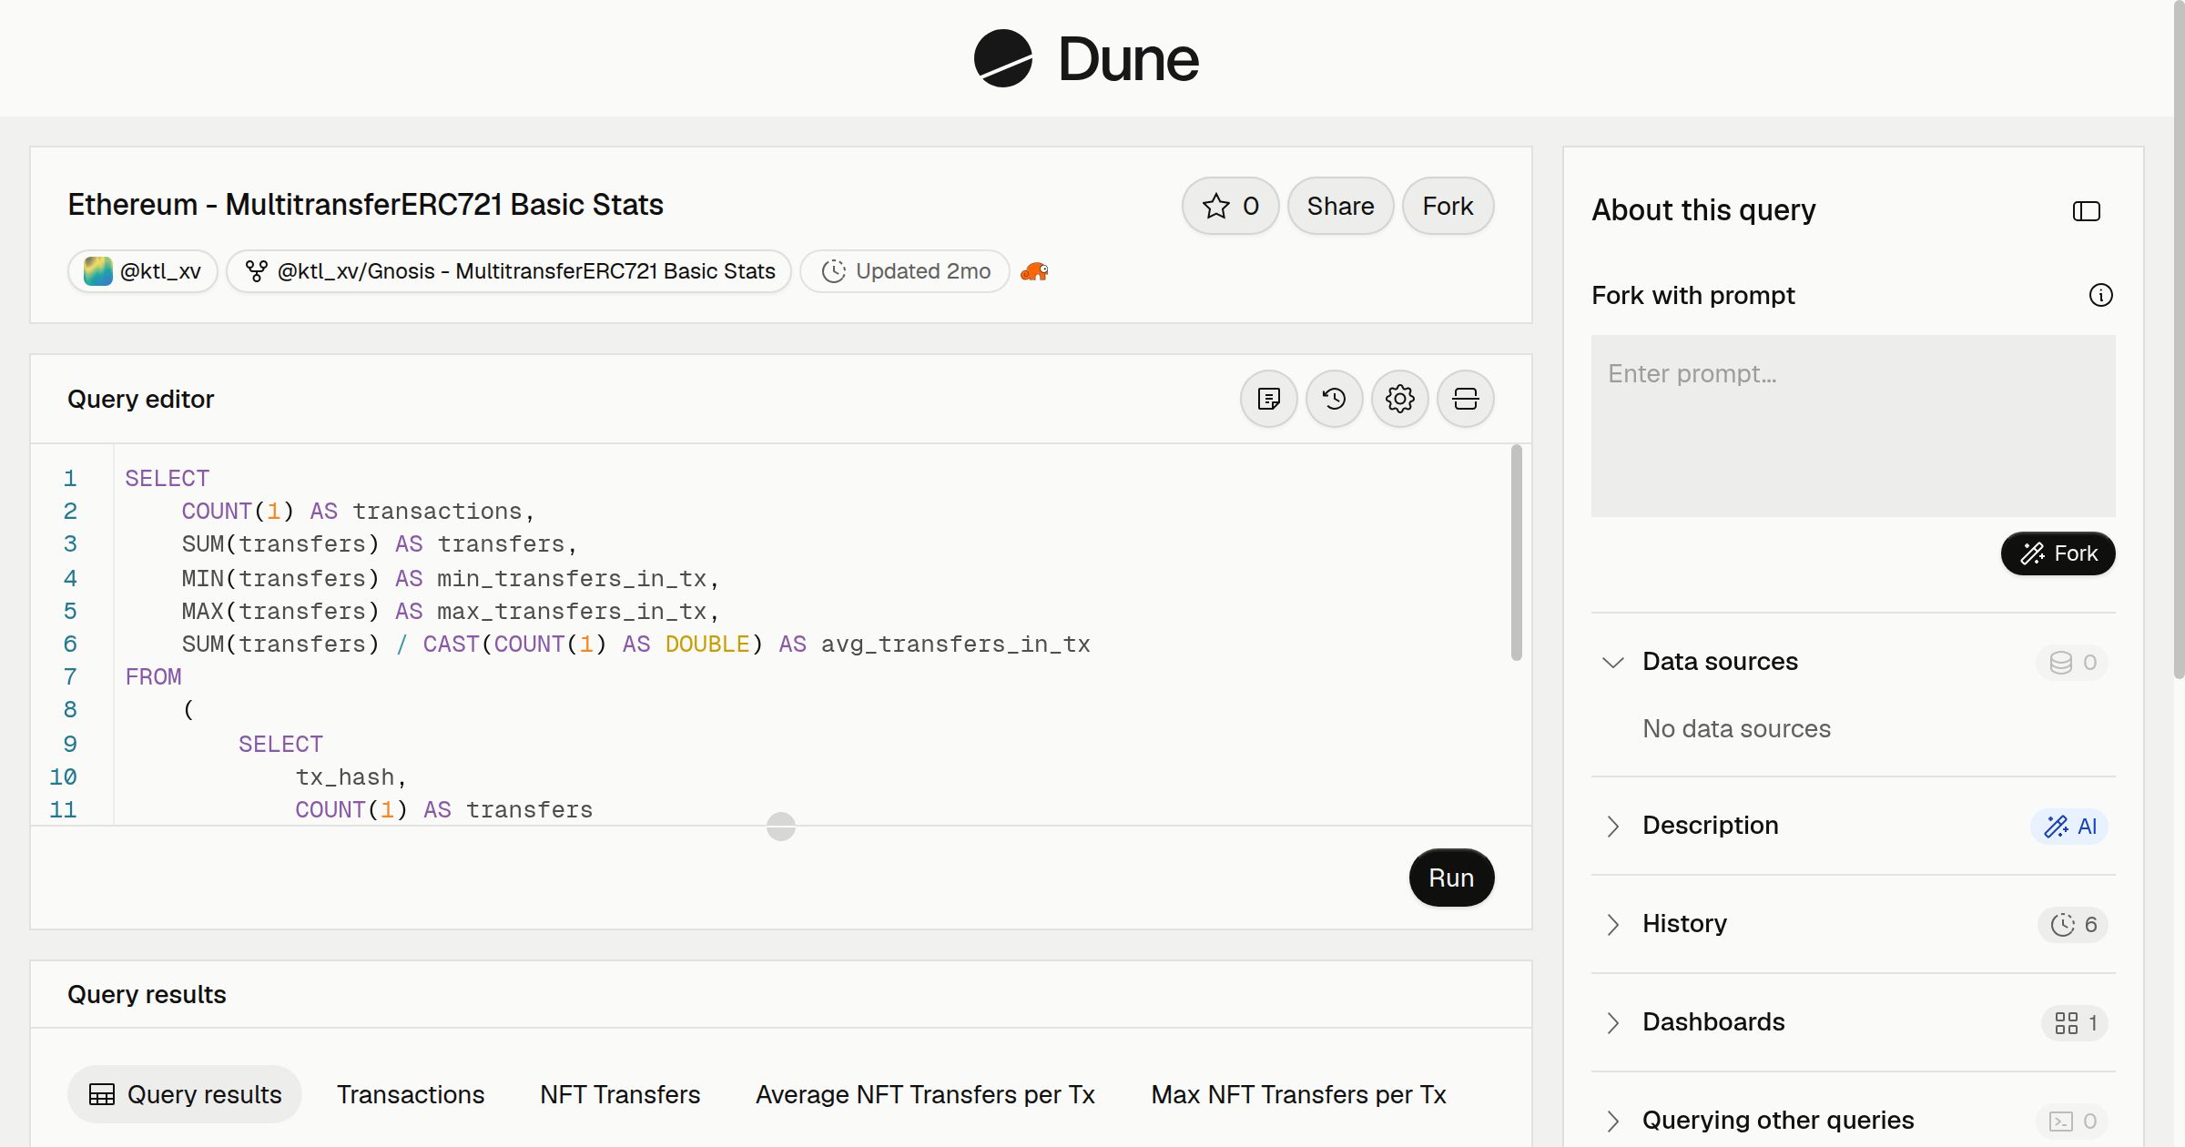Click the Dune logo icon
Screen dimensions: 2185x1147
click(x=1002, y=58)
